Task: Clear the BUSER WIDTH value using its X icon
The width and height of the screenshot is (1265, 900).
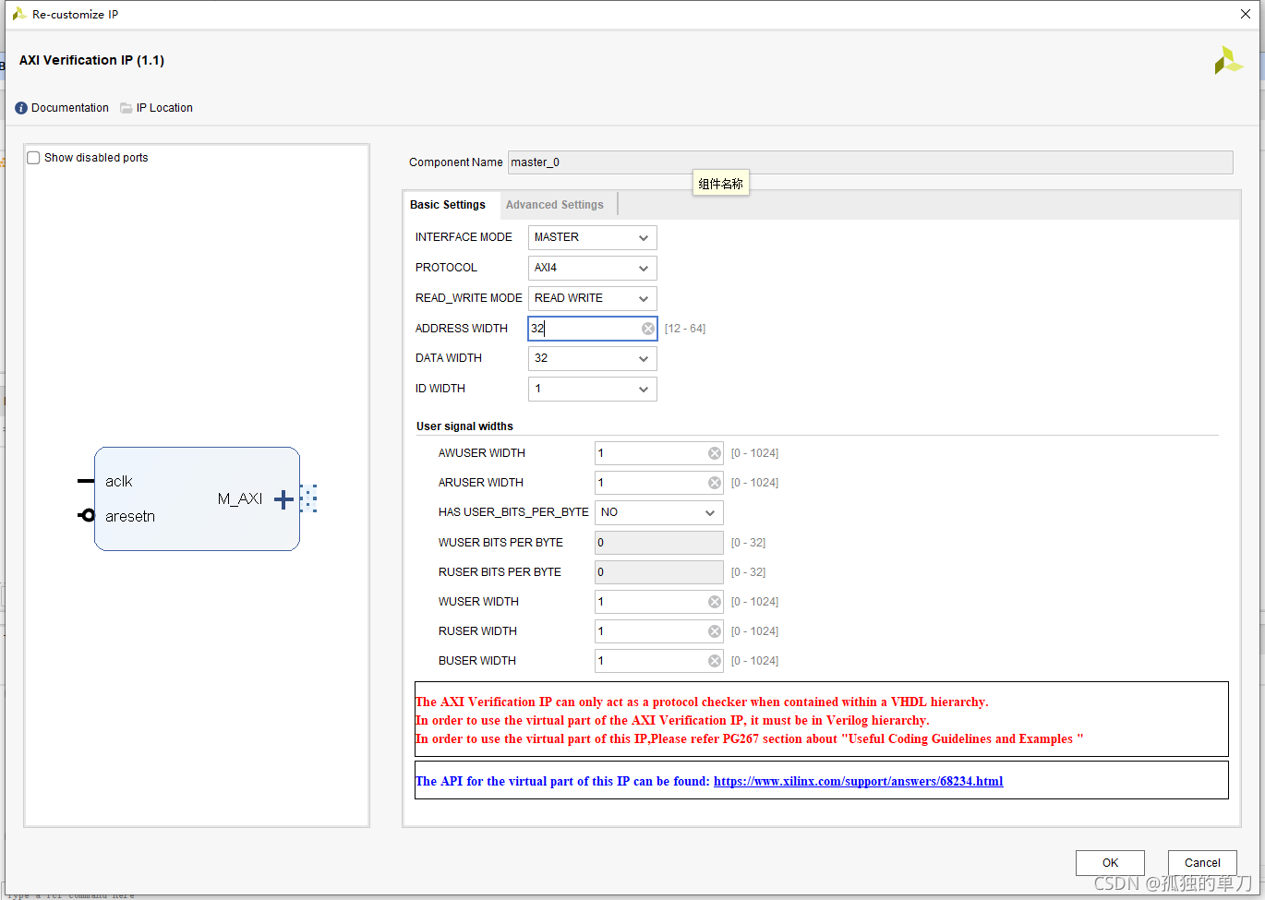Action: [715, 661]
